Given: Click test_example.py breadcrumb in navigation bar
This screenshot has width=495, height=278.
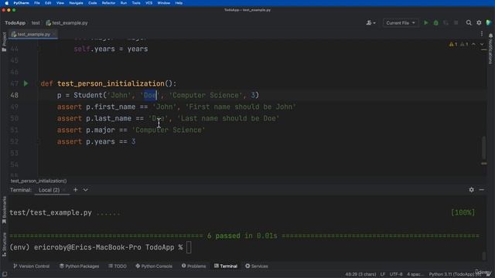Looking at the screenshot, I should pyautogui.click(x=67, y=22).
